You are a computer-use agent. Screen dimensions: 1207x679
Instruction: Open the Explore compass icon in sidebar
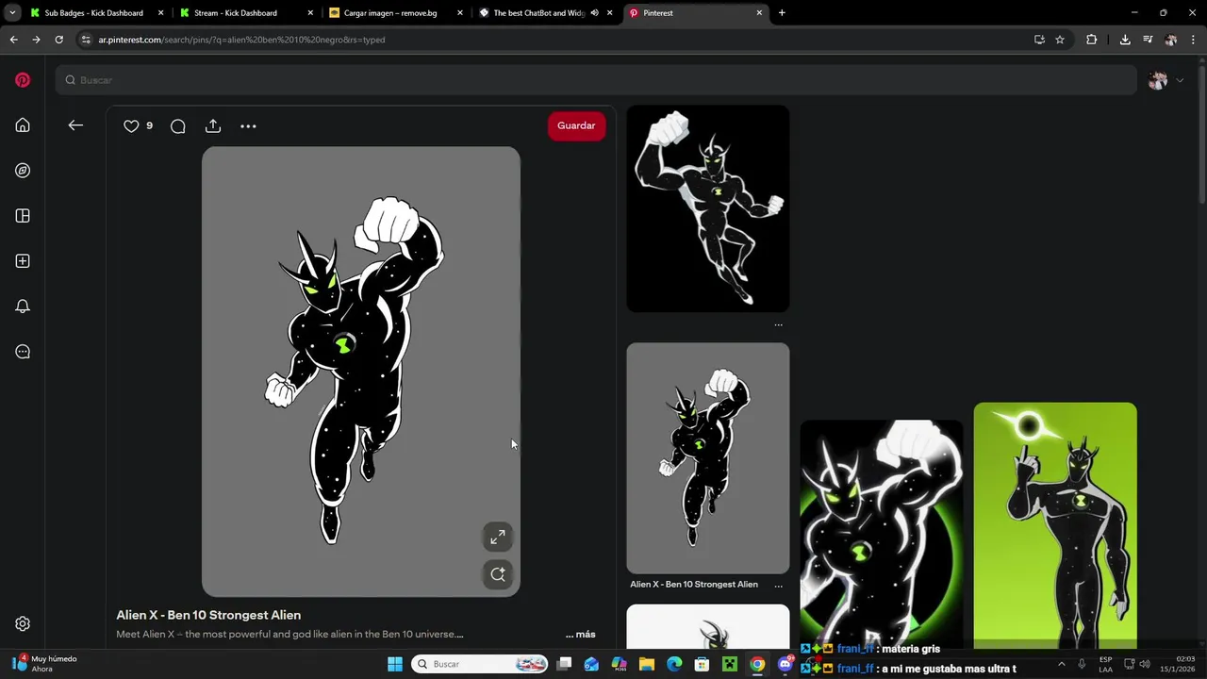[23, 171]
